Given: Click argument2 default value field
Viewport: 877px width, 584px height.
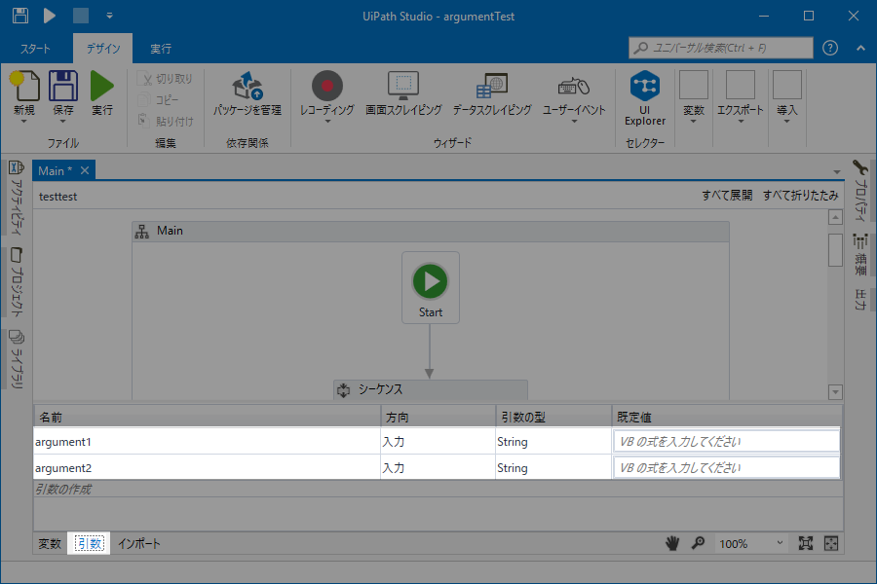Looking at the screenshot, I should click(726, 468).
